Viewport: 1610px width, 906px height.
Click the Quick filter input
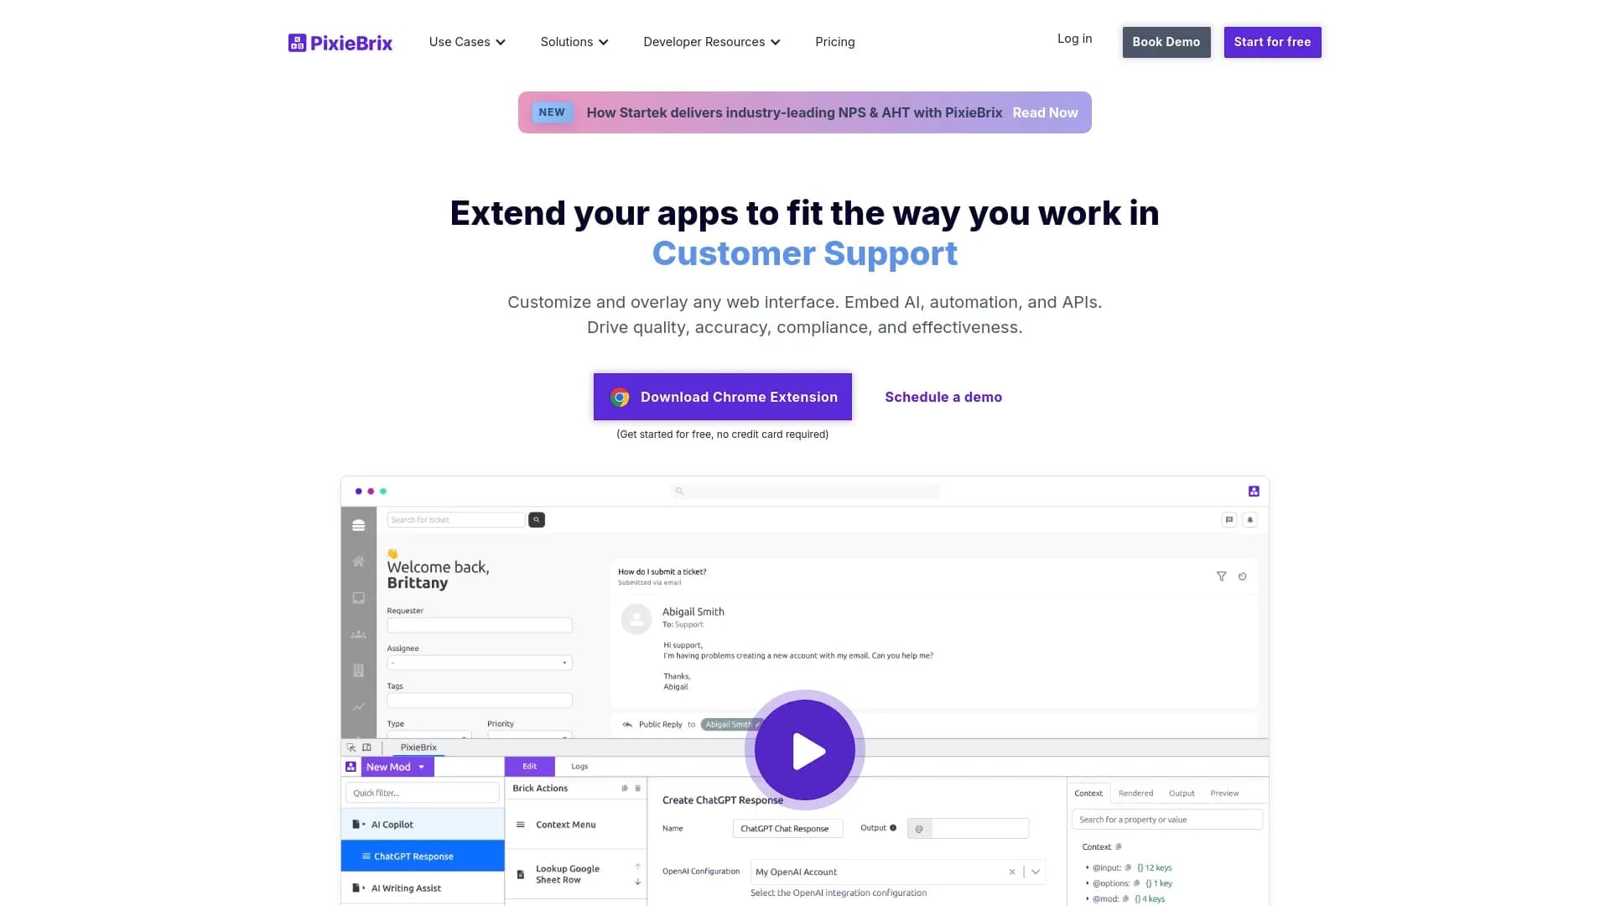(x=423, y=793)
